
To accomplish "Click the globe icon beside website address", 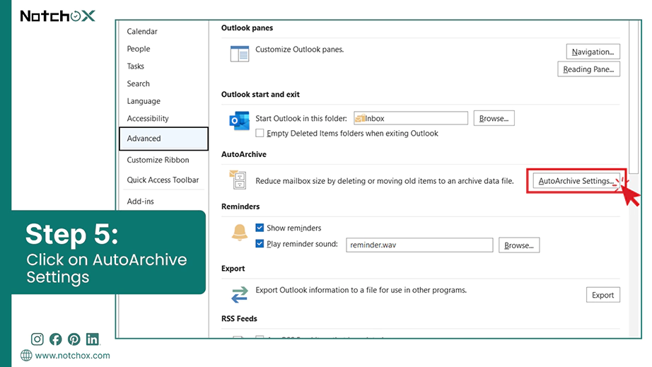I will pos(26,356).
